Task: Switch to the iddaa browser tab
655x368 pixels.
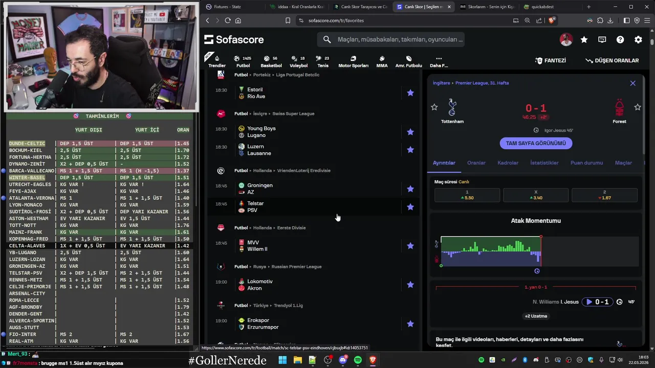Action: click(x=297, y=7)
